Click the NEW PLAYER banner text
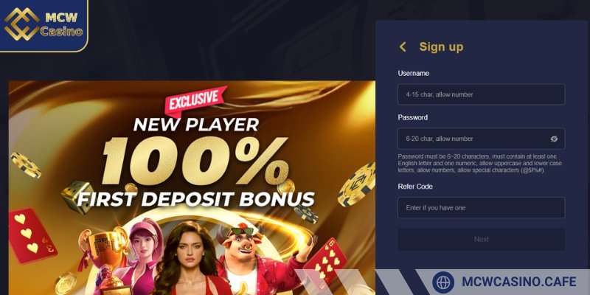 (x=196, y=125)
